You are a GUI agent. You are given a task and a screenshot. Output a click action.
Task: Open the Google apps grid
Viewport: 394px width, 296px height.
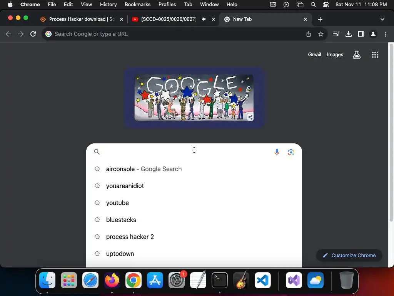tap(375, 55)
